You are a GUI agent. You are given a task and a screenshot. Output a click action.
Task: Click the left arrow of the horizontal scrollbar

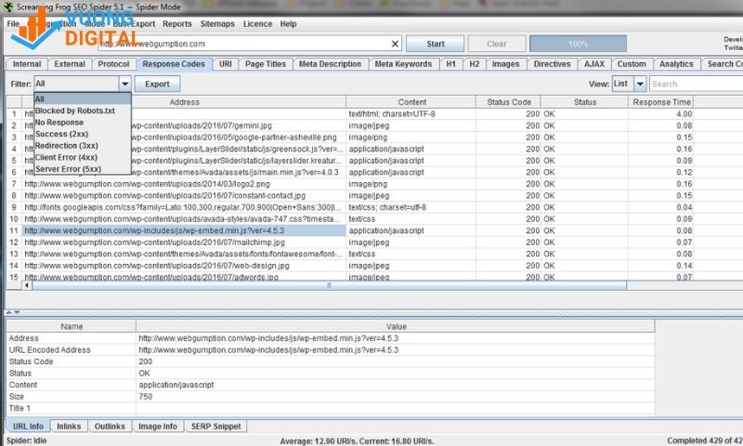tap(27, 286)
